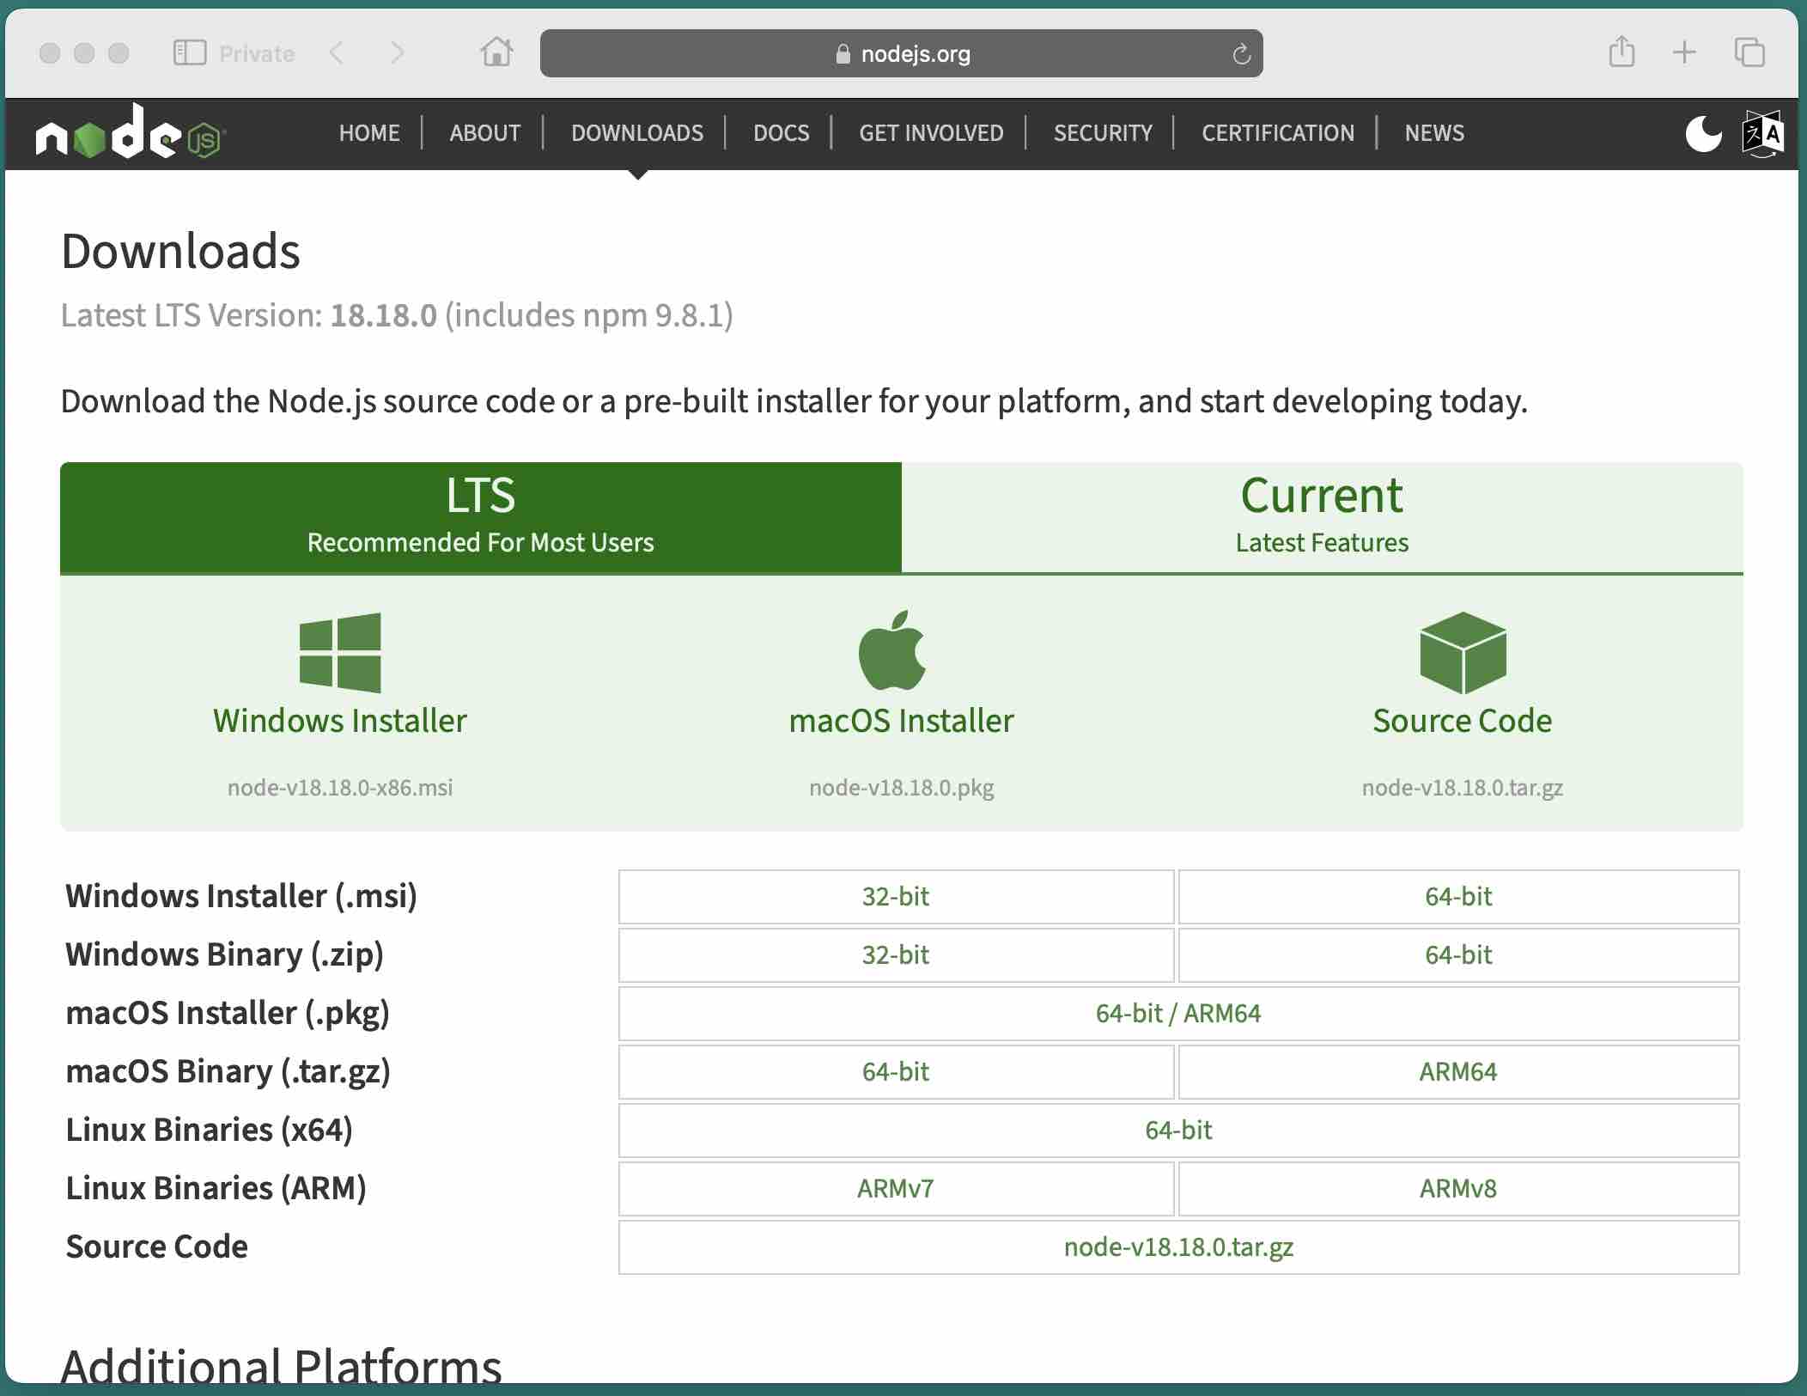Click the Private browsing label
Screen dimensions: 1807x1396
tap(257, 53)
